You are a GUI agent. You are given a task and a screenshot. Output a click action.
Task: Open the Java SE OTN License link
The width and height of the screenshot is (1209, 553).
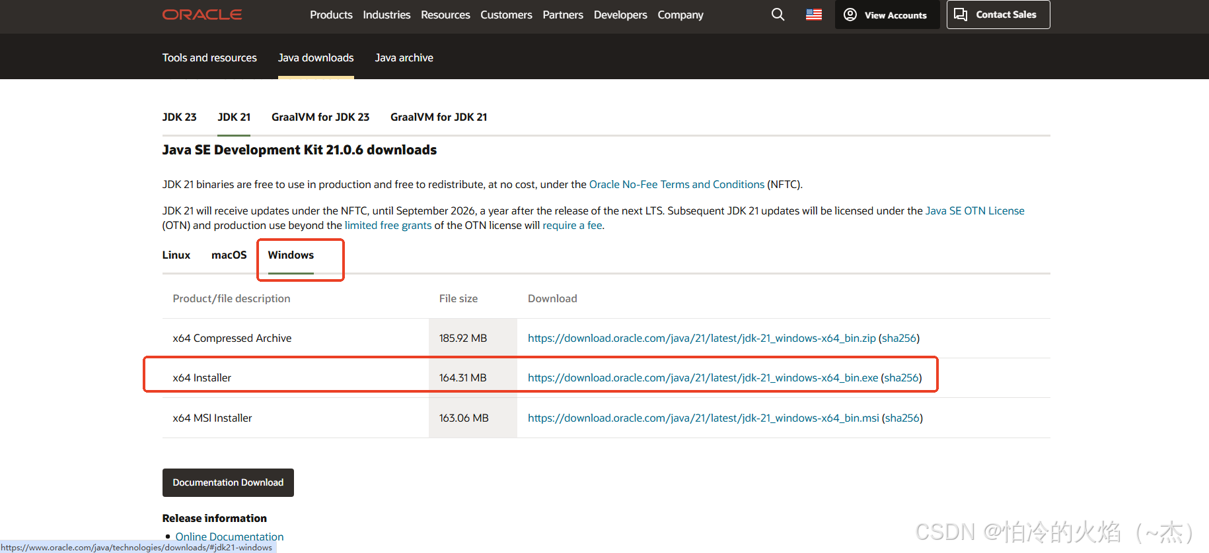[975, 211]
